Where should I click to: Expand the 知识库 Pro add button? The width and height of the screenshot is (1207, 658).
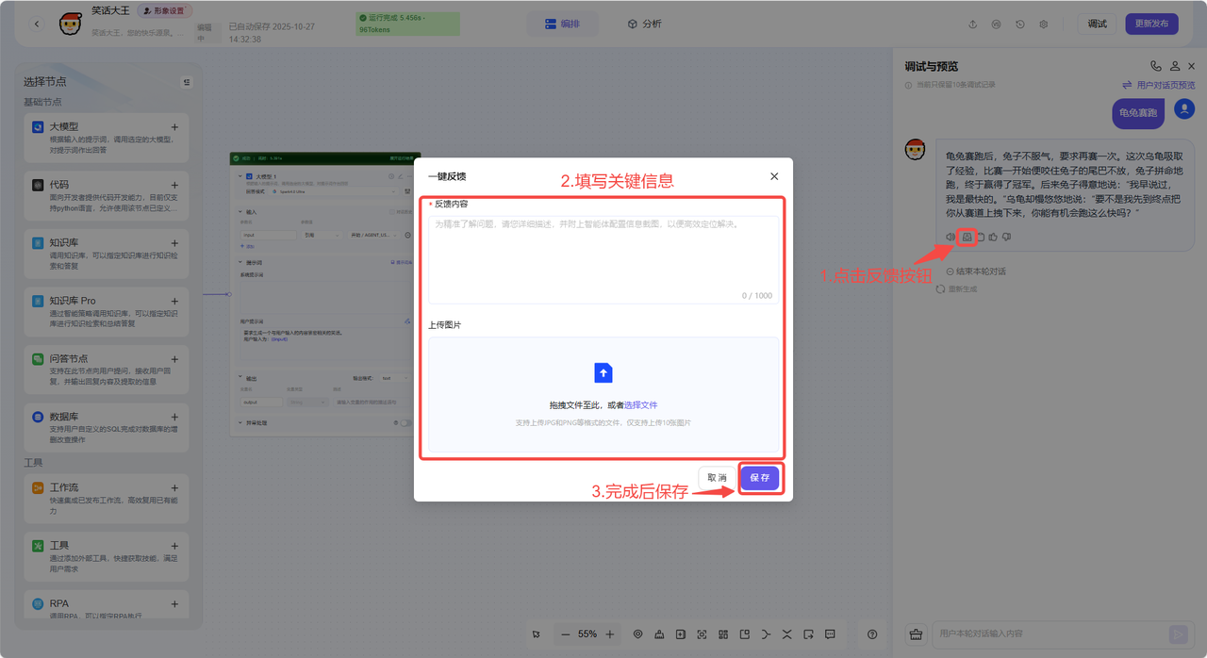[x=174, y=301]
